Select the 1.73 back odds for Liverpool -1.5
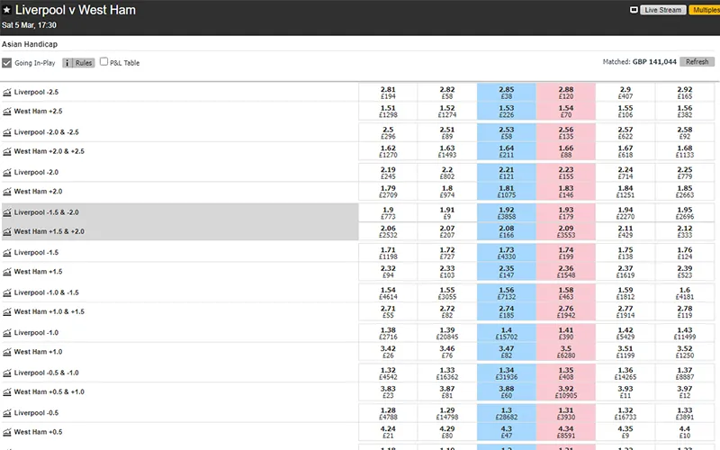This screenshot has height=450, width=720. coord(507,253)
